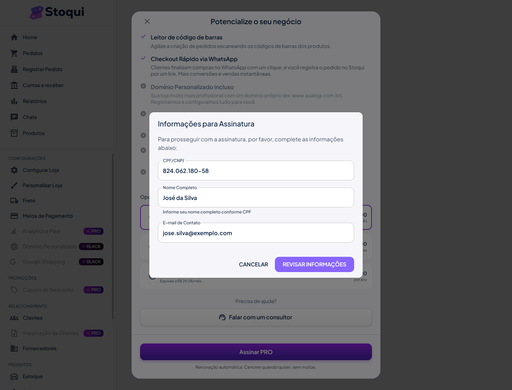Edit the Nome Completo field
The width and height of the screenshot is (512, 390).
(x=256, y=198)
